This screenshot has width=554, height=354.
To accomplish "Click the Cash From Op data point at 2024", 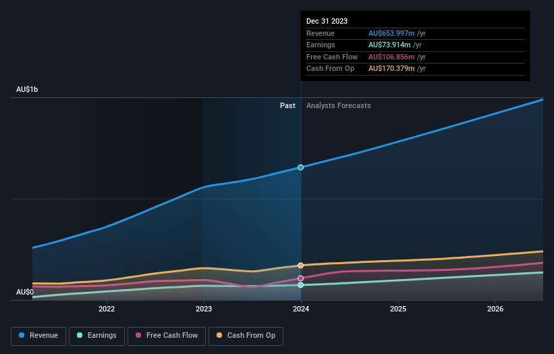I will [301, 265].
